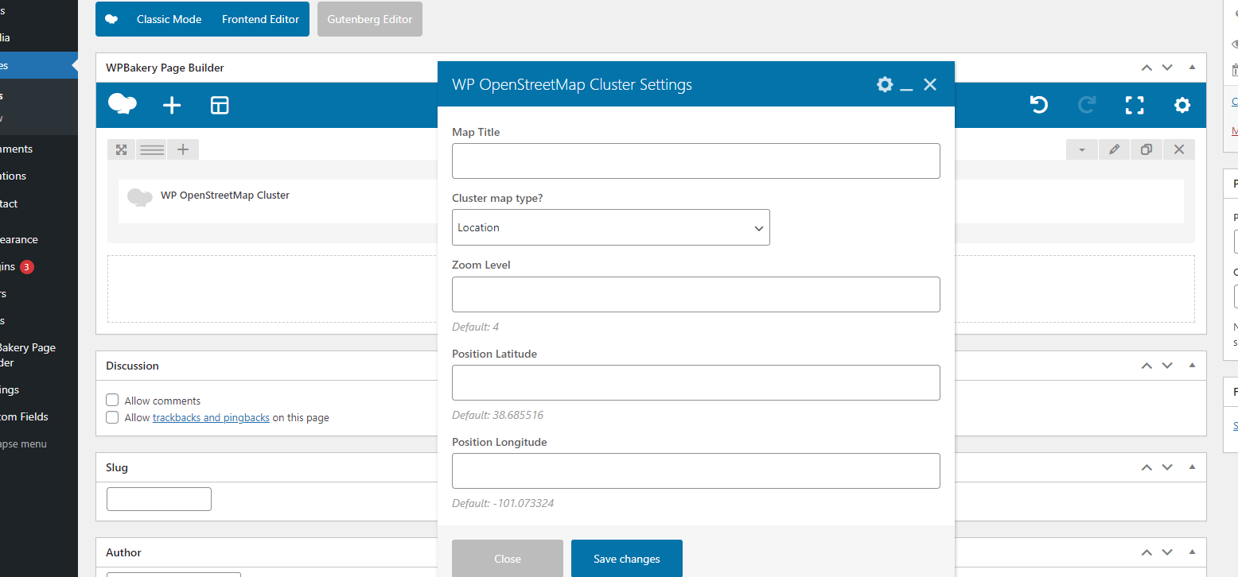1238x577 pixels.
Task: Toggle WPBakery full screen mode icon
Action: (1135, 105)
